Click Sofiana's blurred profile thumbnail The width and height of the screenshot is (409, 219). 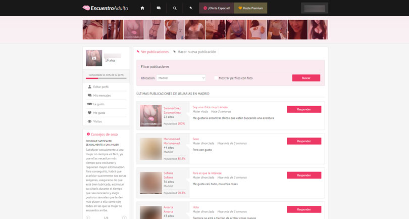point(151,183)
